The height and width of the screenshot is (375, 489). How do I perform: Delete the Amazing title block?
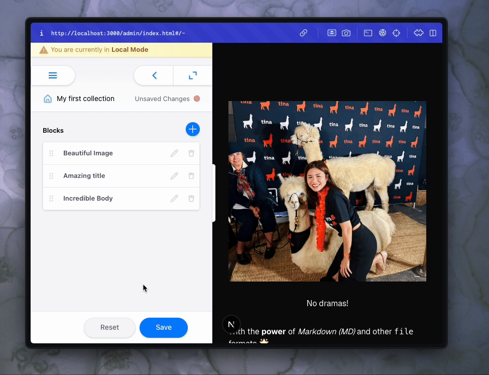[x=191, y=176]
